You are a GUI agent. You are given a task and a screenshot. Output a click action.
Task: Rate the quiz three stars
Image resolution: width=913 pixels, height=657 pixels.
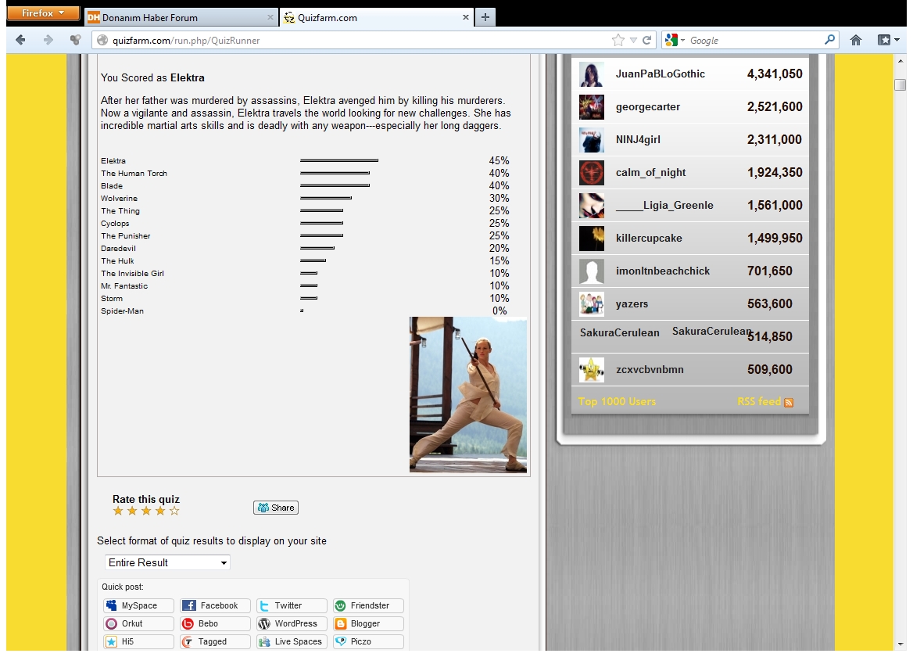pyautogui.click(x=146, y=512)
